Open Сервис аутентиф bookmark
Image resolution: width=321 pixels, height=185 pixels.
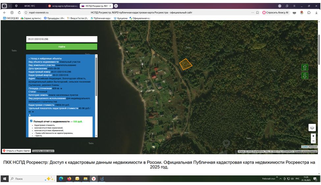pos(31,18)
